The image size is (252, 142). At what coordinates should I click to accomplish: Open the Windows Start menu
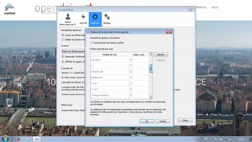(5, 139)
